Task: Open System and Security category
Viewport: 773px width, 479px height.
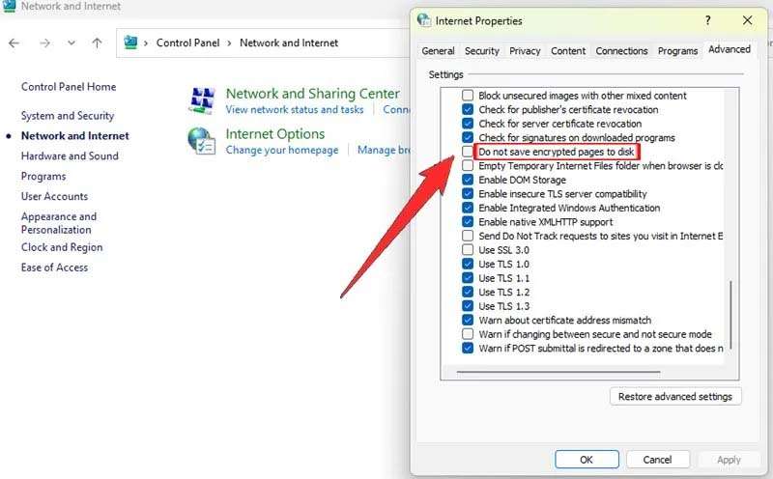Action: coord(68,116)
